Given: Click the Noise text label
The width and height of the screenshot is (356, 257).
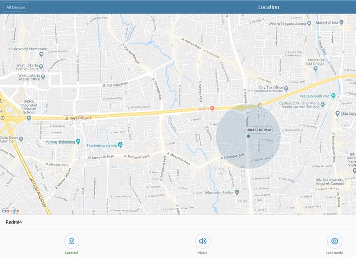Looking at the screenshot, I should click(x=203, y=253).
